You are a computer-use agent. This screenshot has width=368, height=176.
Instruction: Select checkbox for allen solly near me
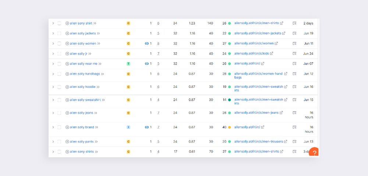click(x=59, y=63)
